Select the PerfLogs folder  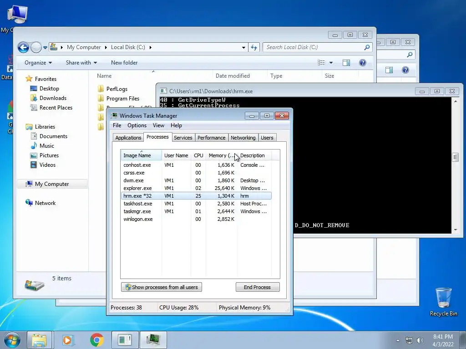[117, 89]
